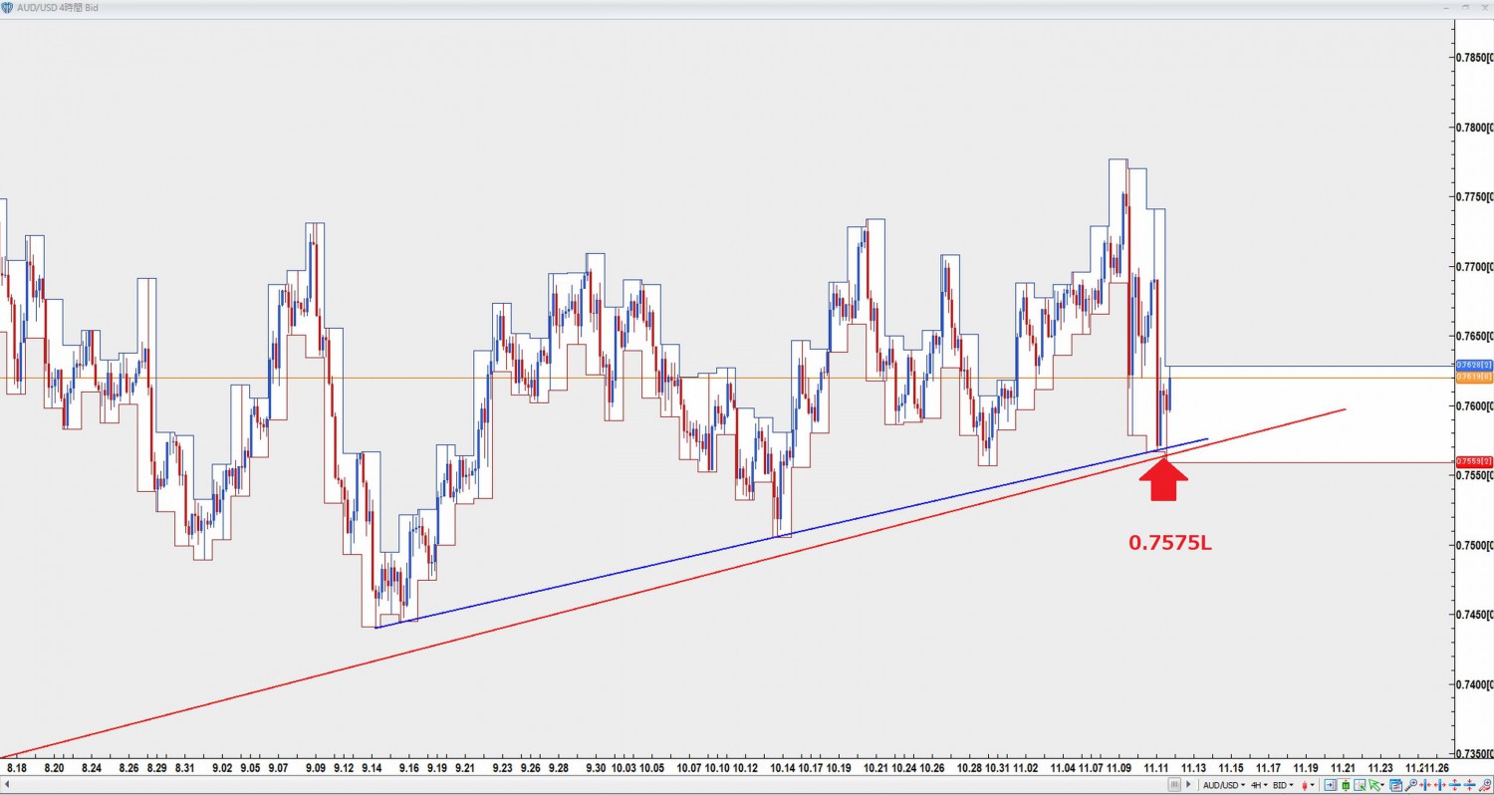Image resolution: width=1494 pixels, height=795 pixels.
Task: Grab the horizontal chart scrollbar thumb
Action: click(1174, 785)
